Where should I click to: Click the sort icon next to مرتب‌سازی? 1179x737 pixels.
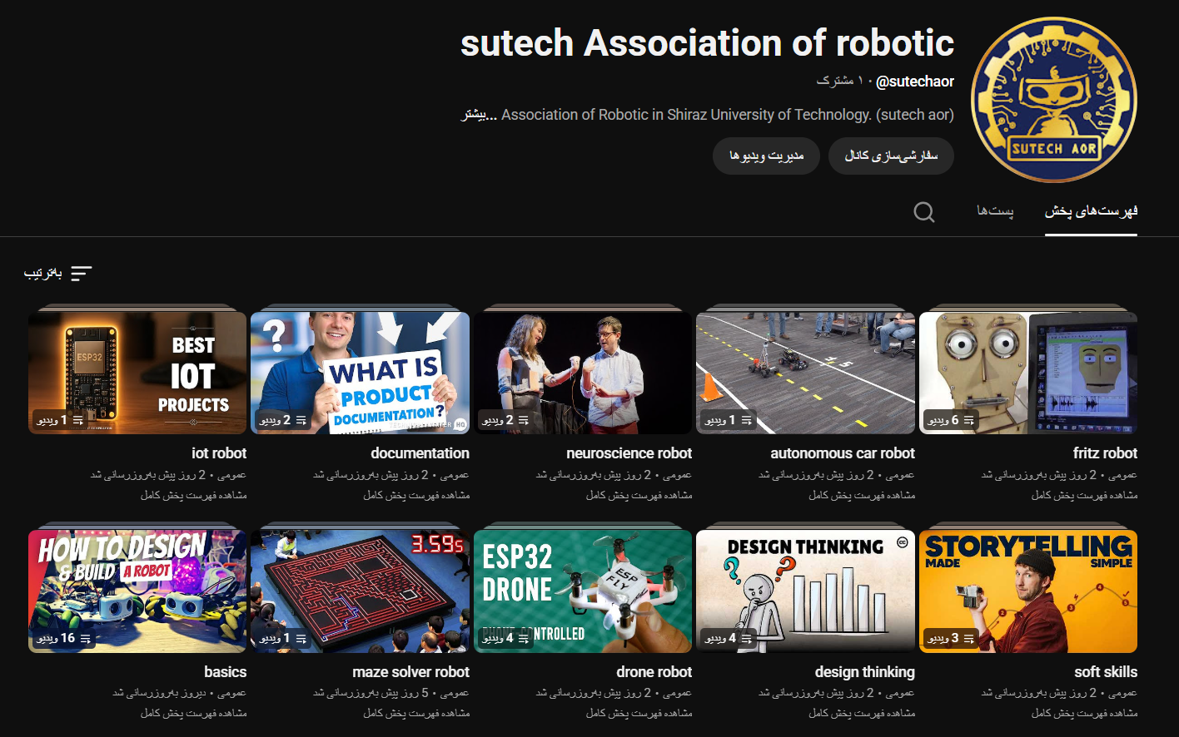[81, 273]
